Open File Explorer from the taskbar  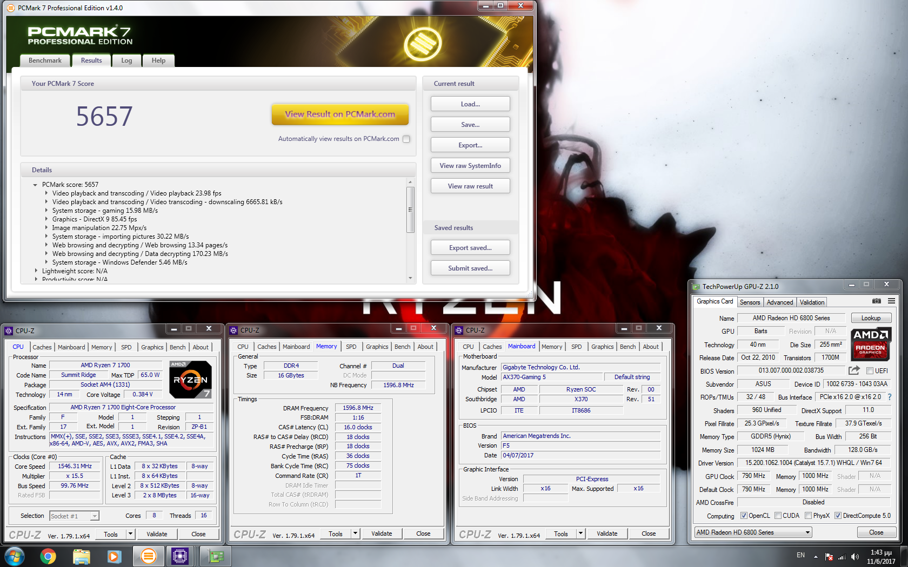[x=82, y=556]
